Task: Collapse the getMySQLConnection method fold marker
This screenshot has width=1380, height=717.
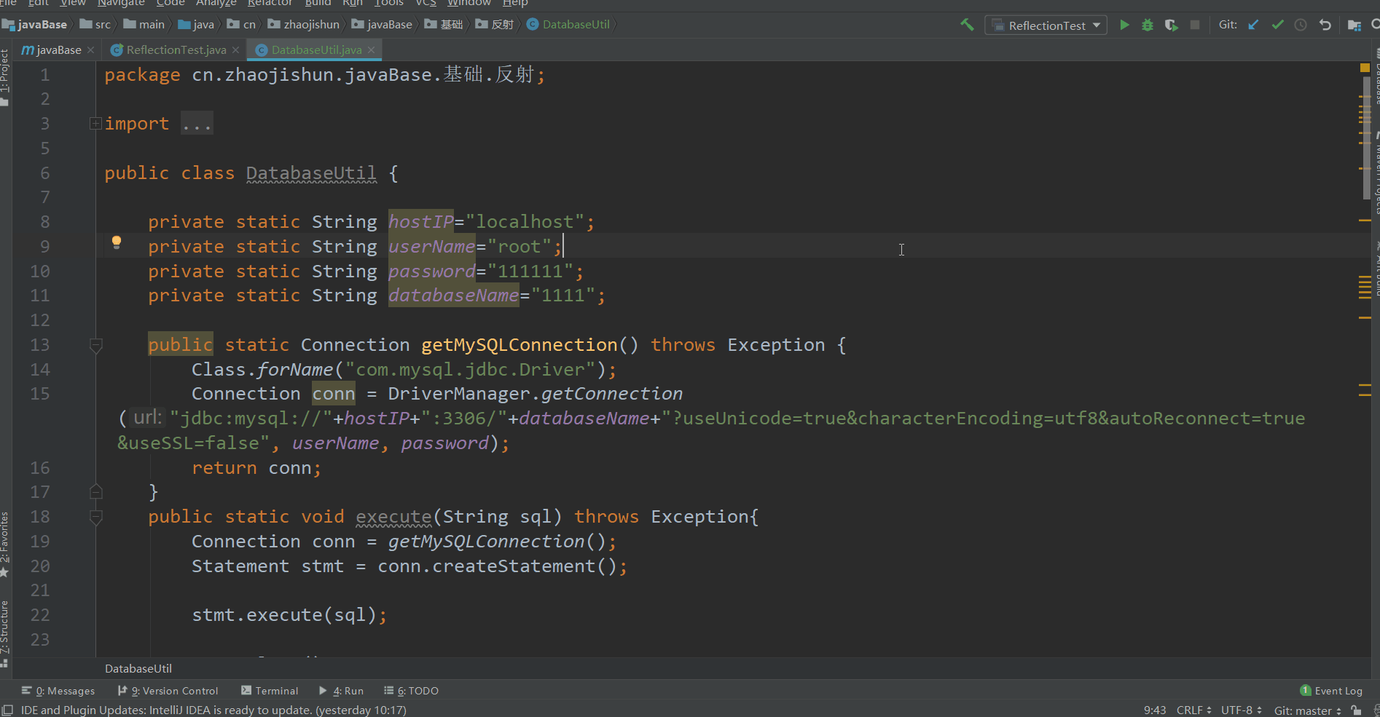Action: [95, 345]
